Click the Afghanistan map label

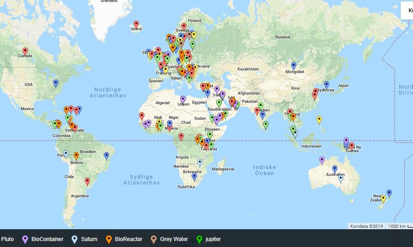click(x=249, y=93)
